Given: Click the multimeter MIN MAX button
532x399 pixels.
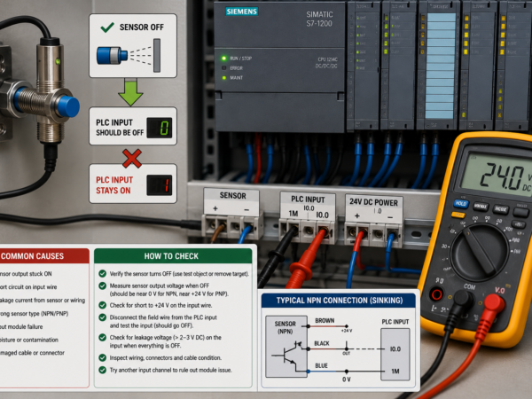Looking at the screenshot, I should 481,207.
